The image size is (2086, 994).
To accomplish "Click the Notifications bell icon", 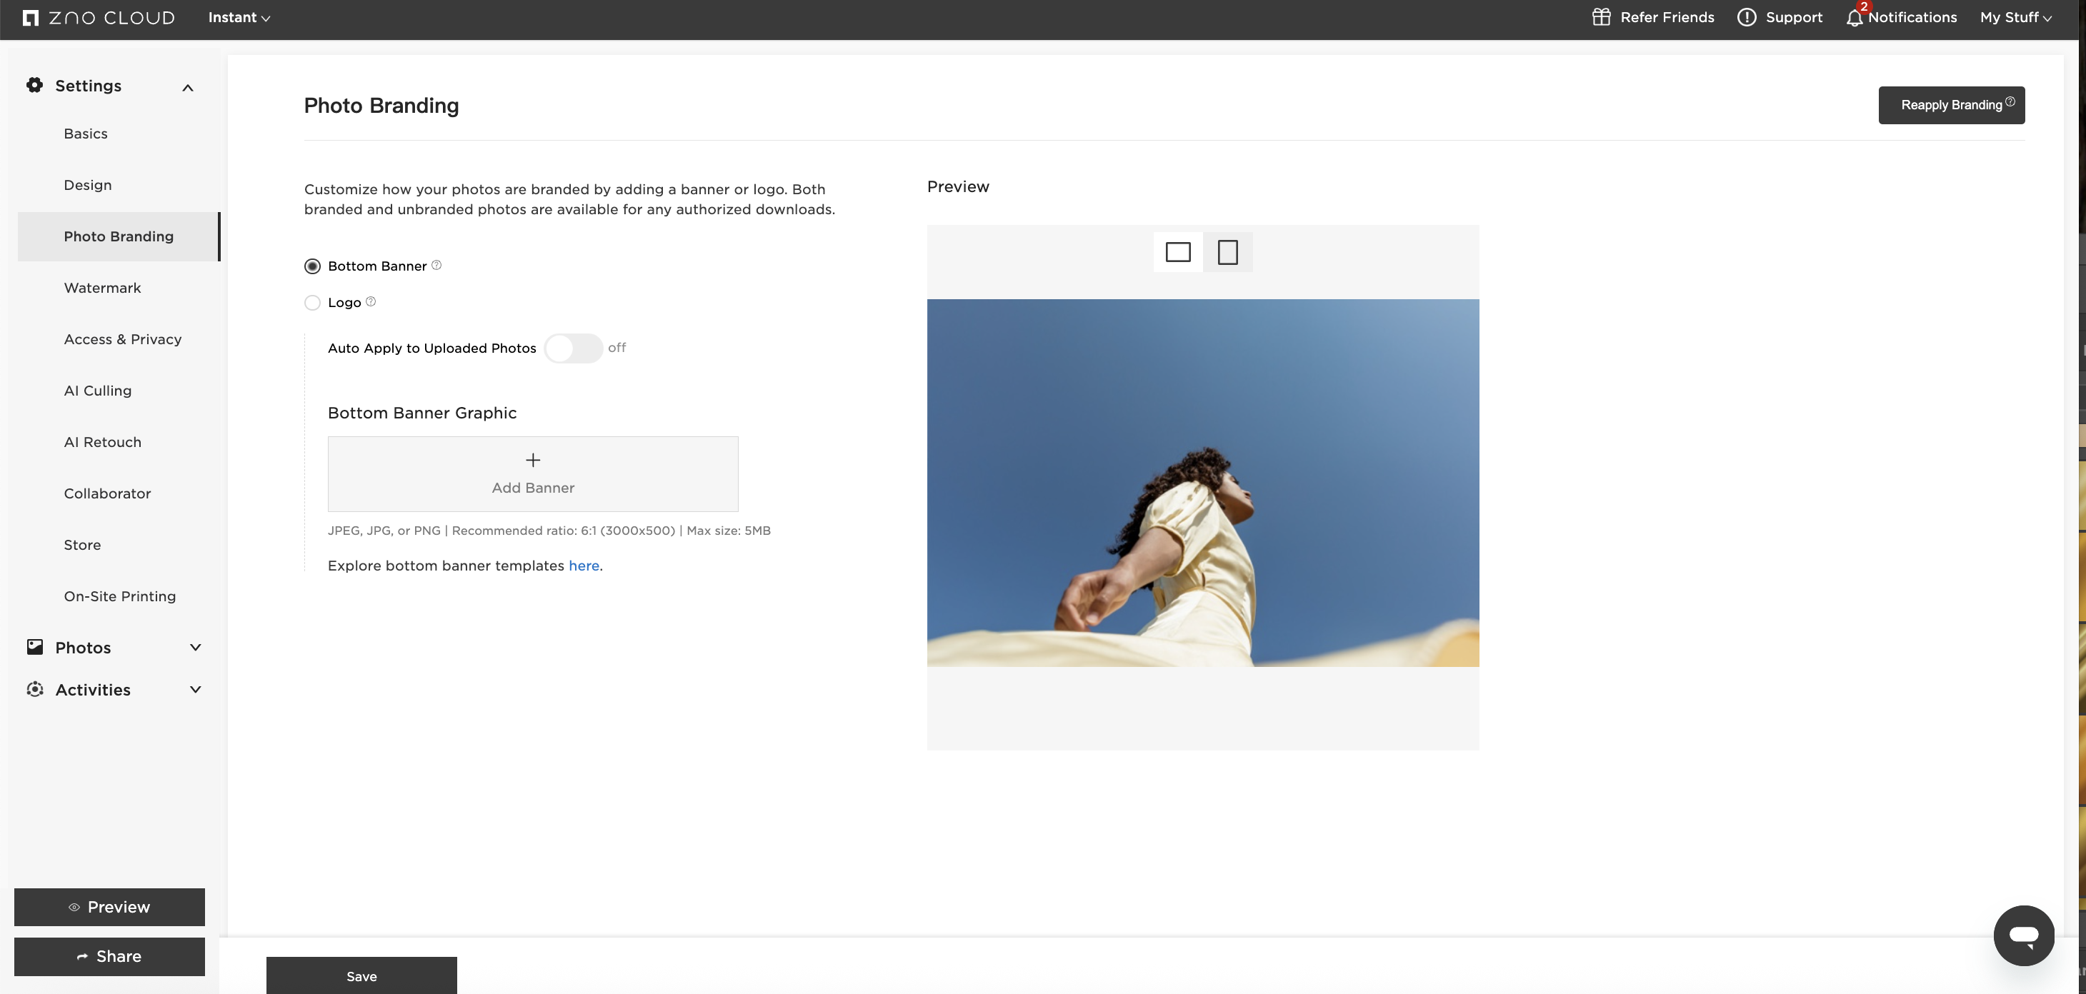I will tap(1855, 18).
